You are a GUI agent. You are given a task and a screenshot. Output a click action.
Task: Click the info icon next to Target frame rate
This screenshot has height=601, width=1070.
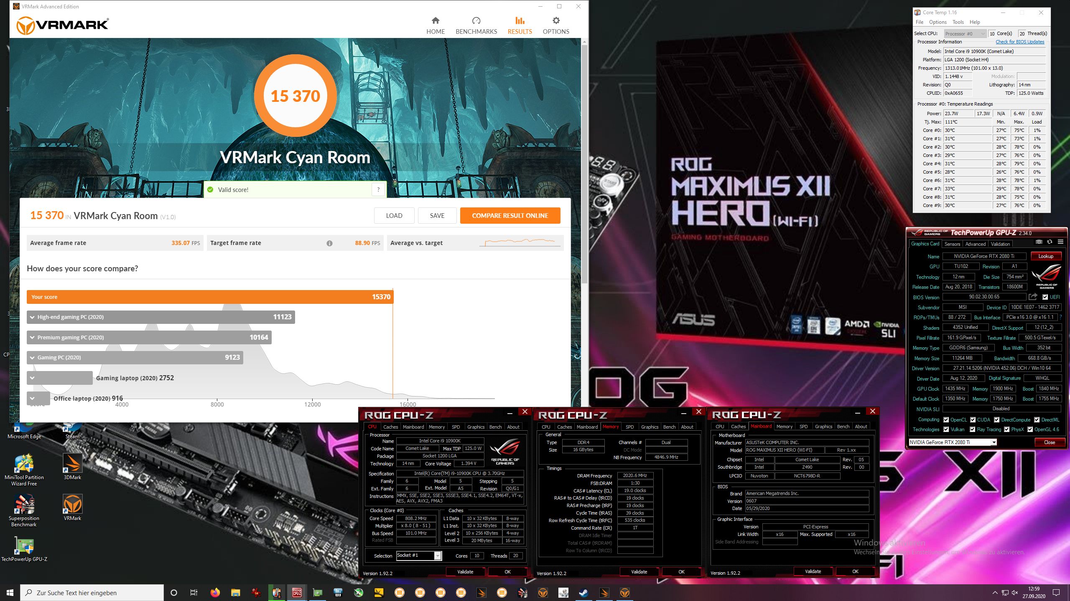tap(329, 243)
